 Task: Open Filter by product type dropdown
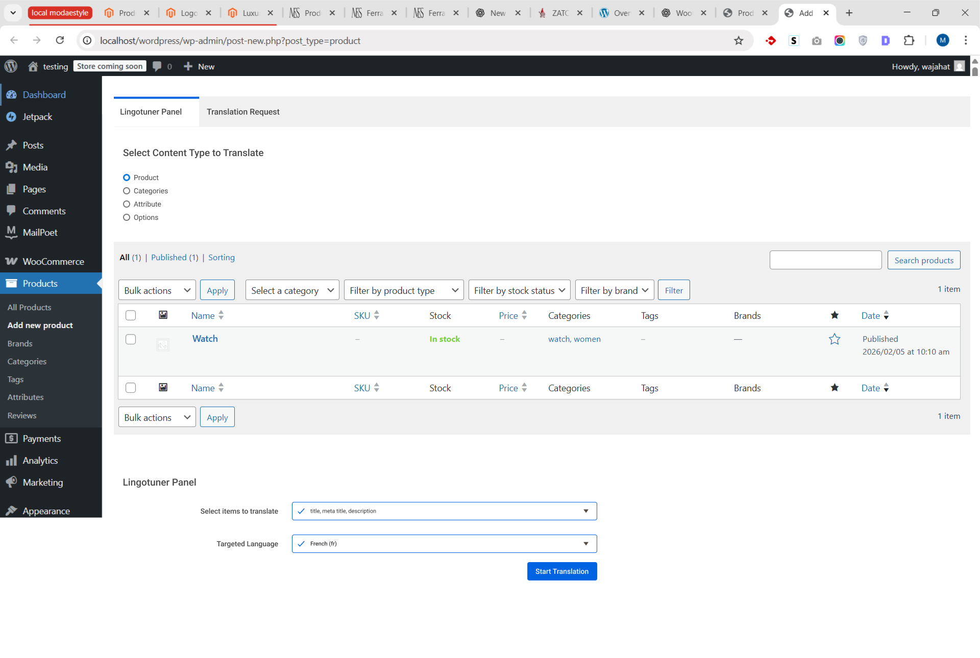pyautogui.click(x=404, y=290)
